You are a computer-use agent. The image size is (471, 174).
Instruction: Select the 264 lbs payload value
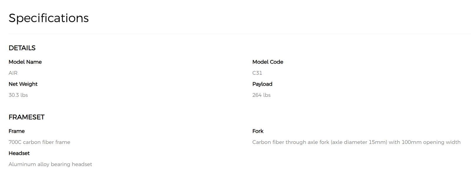coord(261,95)
